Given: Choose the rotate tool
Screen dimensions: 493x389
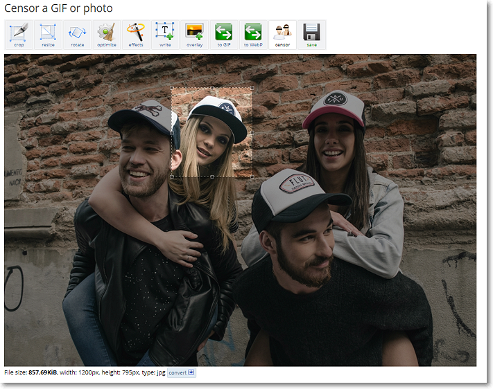Looking at the screenshot, I should point(78,35).
